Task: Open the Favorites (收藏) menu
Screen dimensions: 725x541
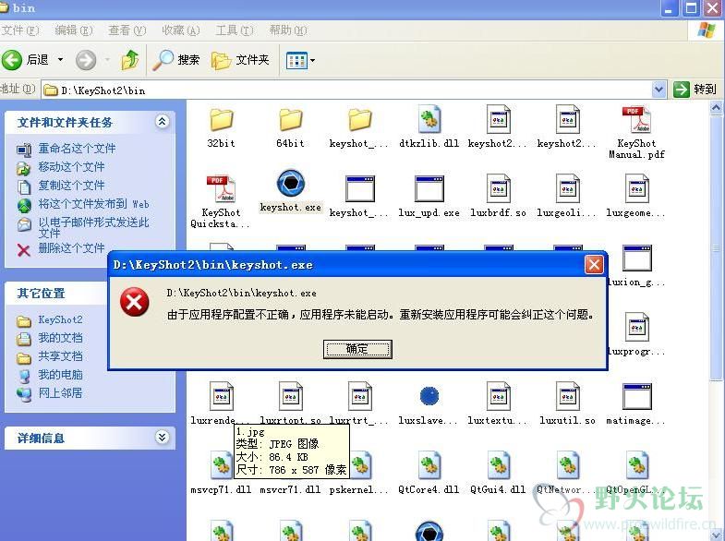Action: click(x=181, y=30)
